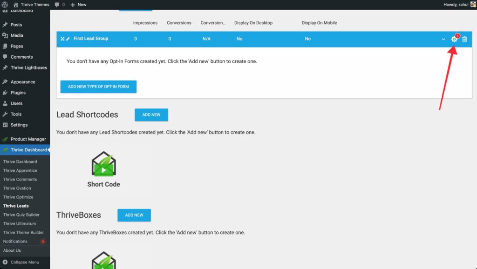
Task: Open Thrive Leads submenu item
Action: point(16,206)
